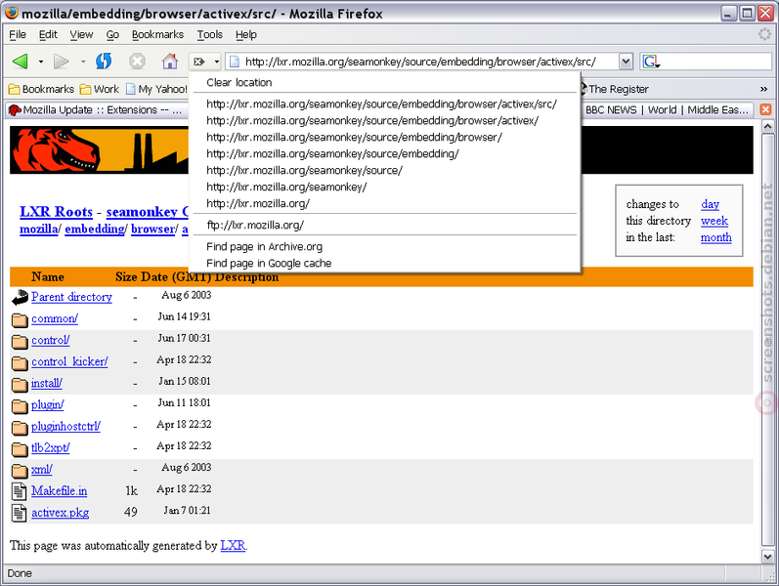Image resolution: width=779 pixels, height=586 pixels.
Task: Click the folder icon beside control_kicker/
Action: 20,363
